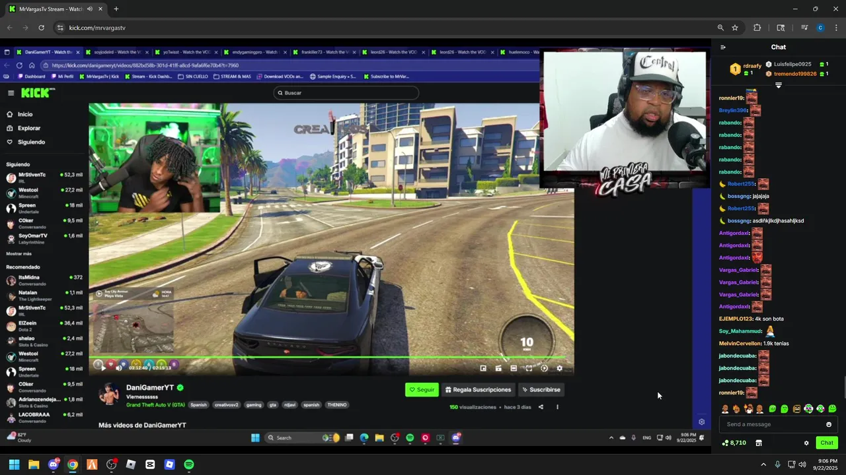The image size is (846, 475).
Task: Click Regala Suscripciones in streamed page
Action: [x=478, y=390]
